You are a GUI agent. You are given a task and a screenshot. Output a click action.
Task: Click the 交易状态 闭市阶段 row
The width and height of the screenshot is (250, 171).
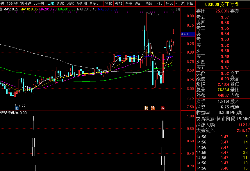pyautogui.click(x=223, y=119)
